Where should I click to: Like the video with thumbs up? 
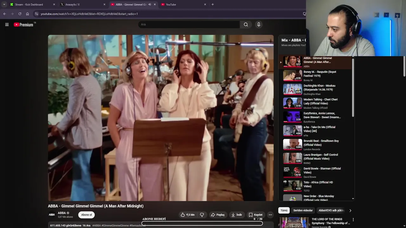point(187,215)
